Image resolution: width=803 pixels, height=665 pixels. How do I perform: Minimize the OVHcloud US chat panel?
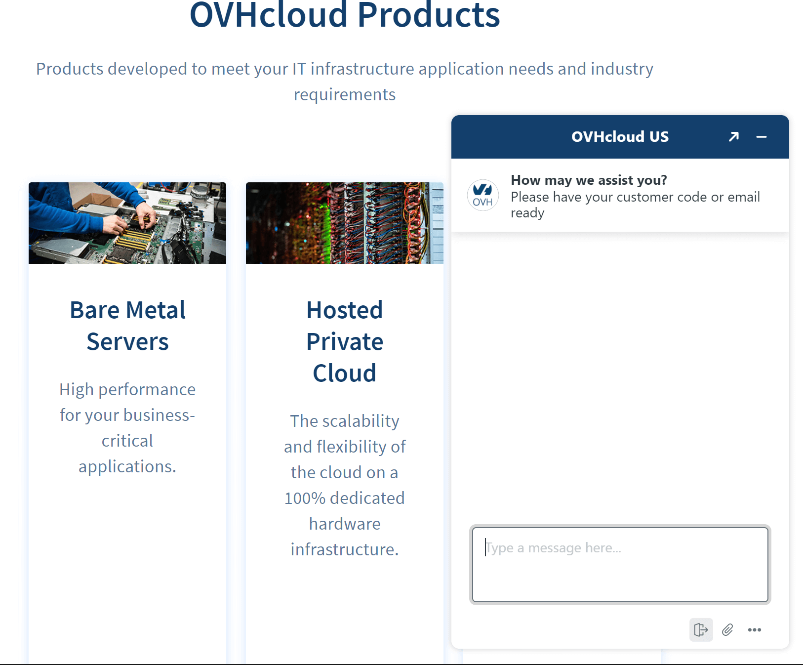[761, 137]
